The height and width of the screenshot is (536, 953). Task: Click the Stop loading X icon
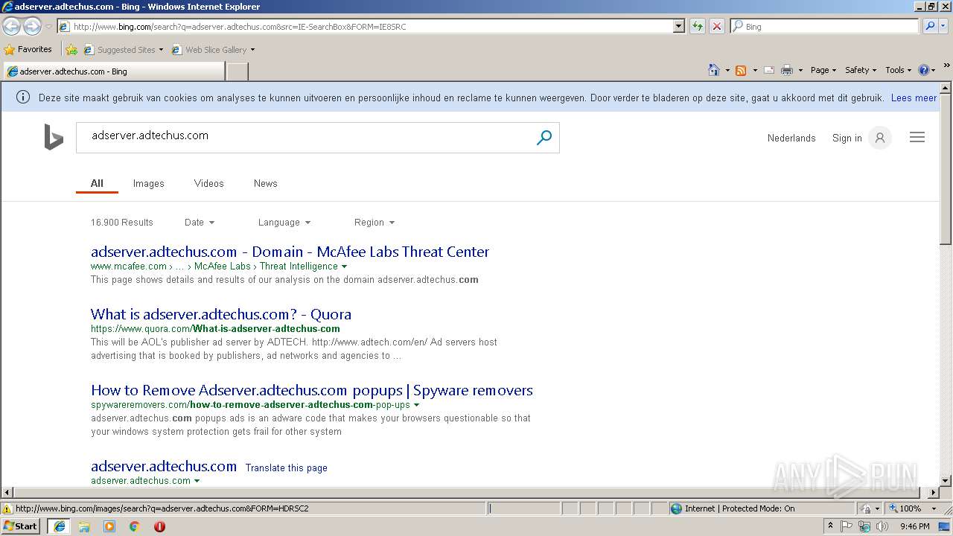(x=716, y=26)
